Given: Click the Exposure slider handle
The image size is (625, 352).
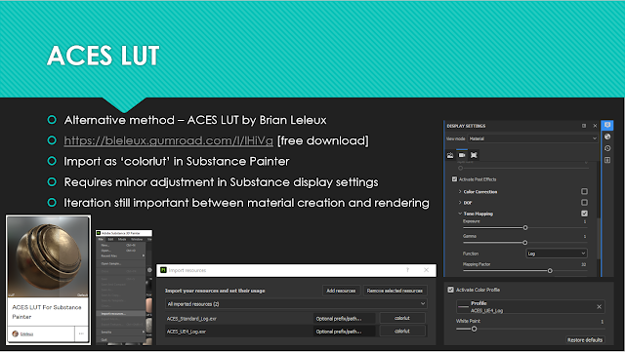Looking at the screenshot, I should [x=525, y=228].
